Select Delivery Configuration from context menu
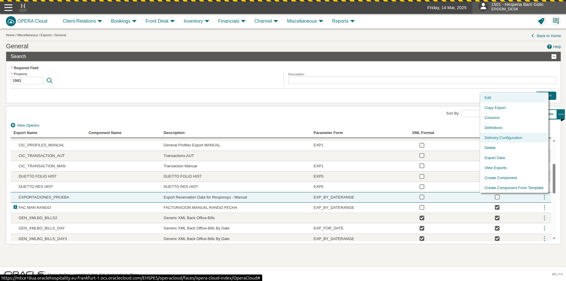 click(503, 138)
